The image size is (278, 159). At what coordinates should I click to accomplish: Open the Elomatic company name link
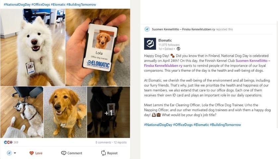165,40
